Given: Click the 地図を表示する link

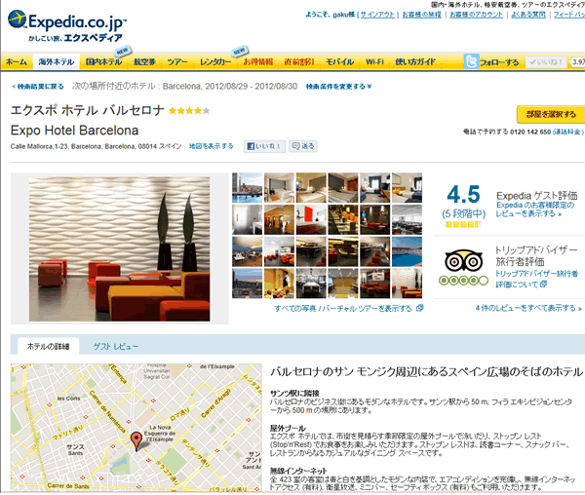Looking at the screenshot, I should [x=211, y=146].
